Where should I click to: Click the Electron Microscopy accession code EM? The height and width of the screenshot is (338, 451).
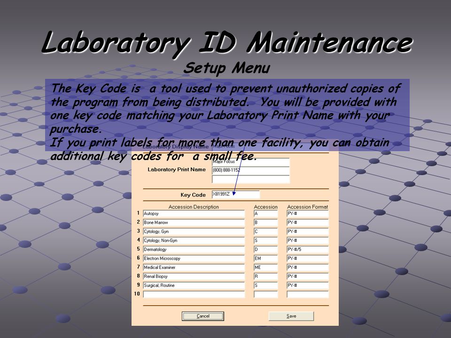pyautogui.click(x=266, y=258)
